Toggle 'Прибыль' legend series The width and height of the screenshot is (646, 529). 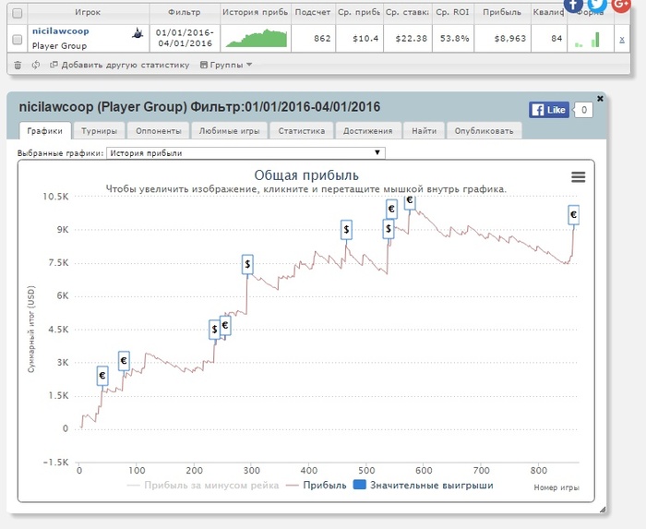click(x=317, y=486)
